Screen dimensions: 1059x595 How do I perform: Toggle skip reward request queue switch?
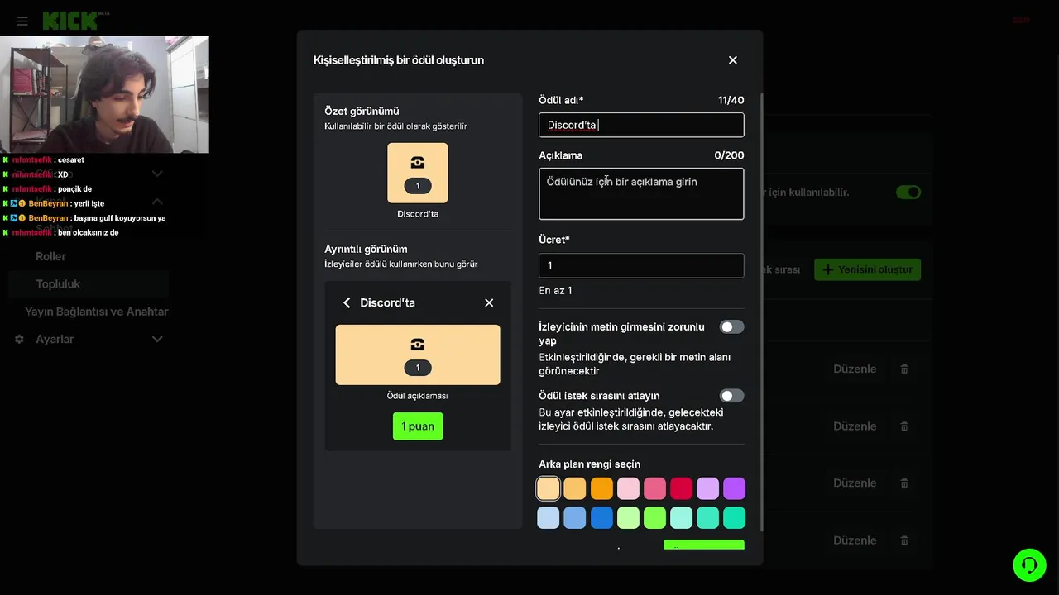(731, 396)
